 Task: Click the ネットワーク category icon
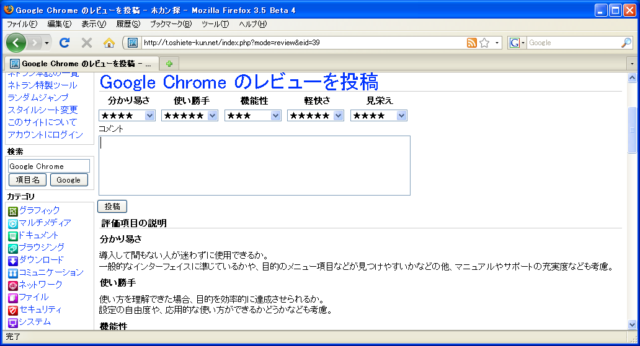click(12, 286)
